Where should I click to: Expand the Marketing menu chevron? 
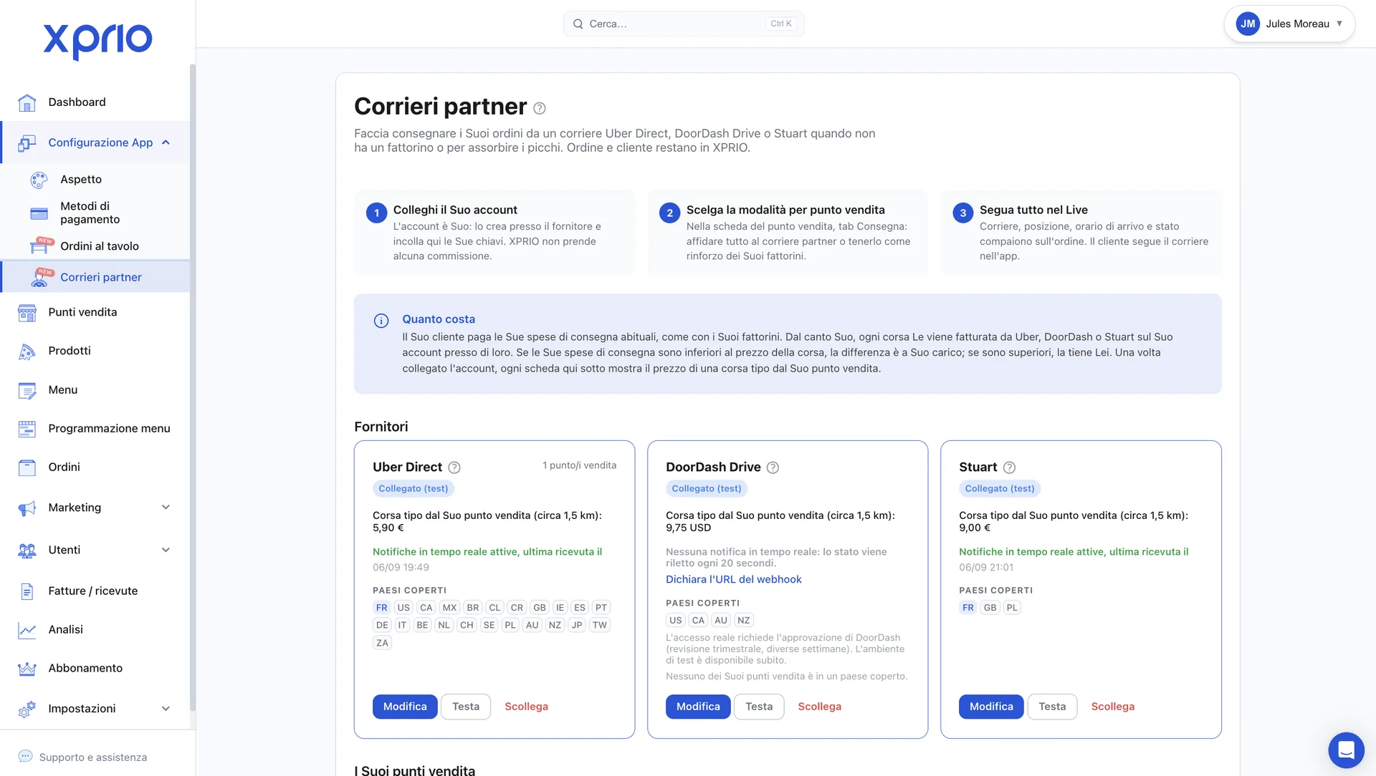(166, 508)
